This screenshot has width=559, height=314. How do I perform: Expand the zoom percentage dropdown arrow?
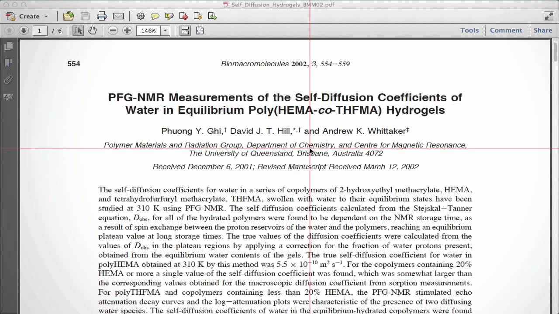click(x=165, y=31)
